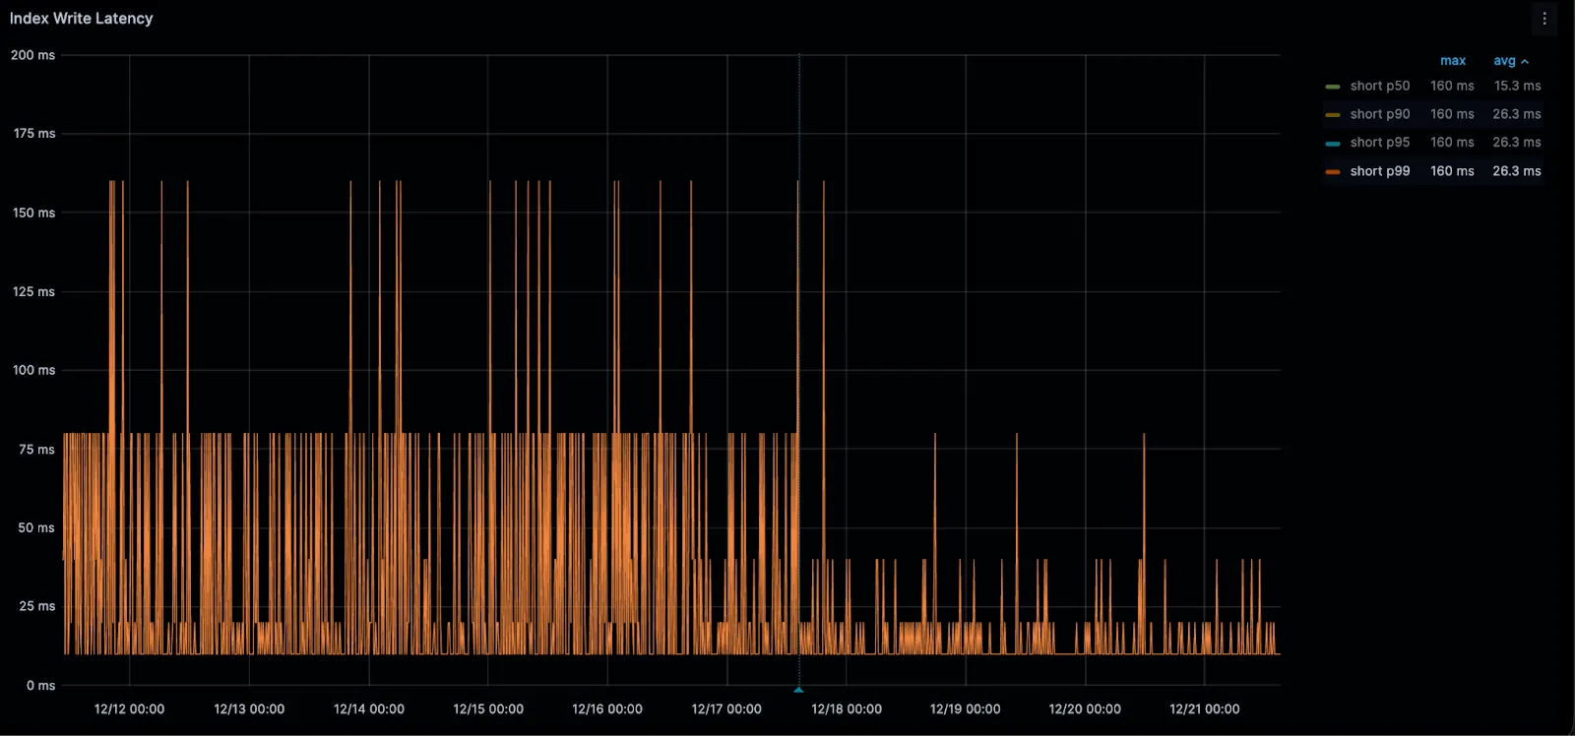Click the 26.3 ms avg value for short p95
Image resolution: width=1575 pixels, height=736 pixels.
(1517, 143)
